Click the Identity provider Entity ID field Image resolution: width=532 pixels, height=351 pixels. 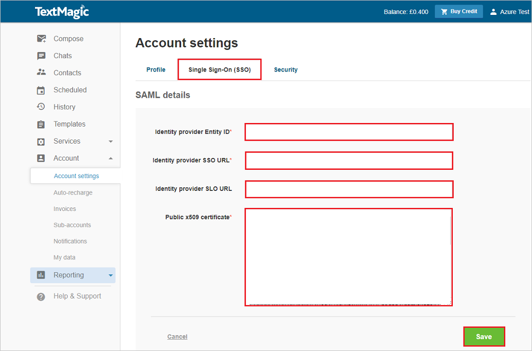[x=349, y=132]
